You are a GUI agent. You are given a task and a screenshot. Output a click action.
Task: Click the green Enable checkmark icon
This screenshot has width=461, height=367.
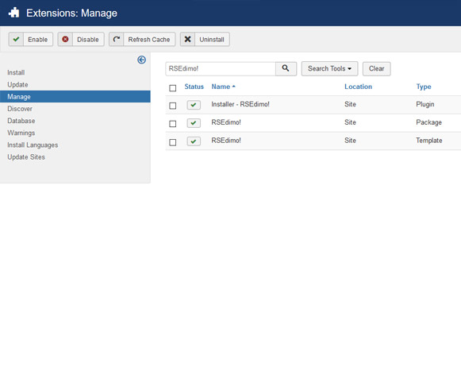(16, 39)
